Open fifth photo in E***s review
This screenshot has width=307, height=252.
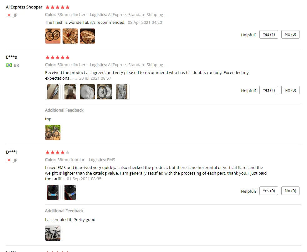pos(122,92)
